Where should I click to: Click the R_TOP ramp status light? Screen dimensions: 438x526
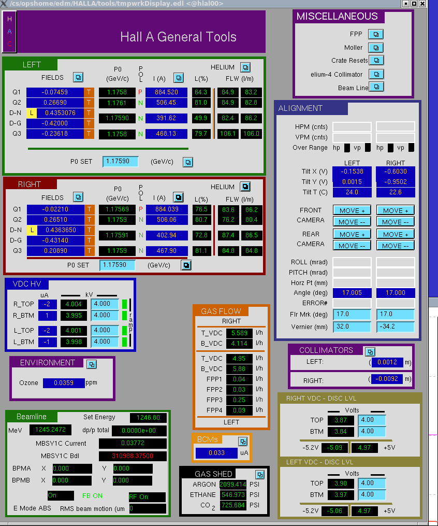125,304
